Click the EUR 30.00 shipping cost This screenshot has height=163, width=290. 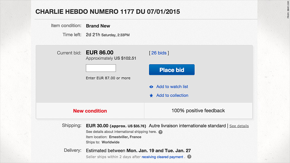click(x=97, y=126)
